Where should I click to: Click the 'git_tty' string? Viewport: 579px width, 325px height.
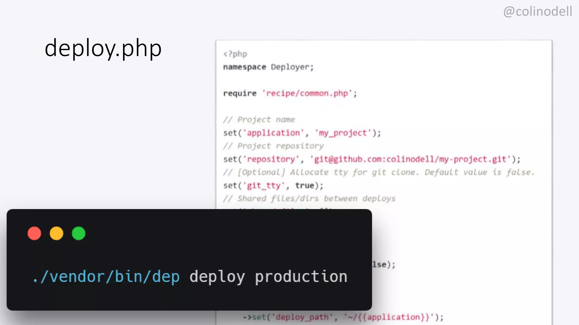[264, 185]
